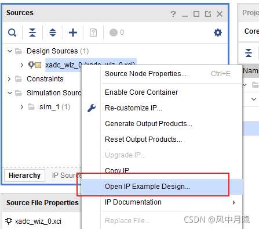Select Reset Output Products
Screen dimensions: 259x229
click(x=162, y=139)
